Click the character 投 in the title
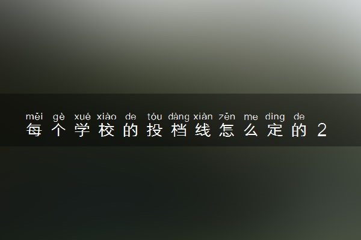The width and height of the screenshot is (361, 240). (x=155, y=130)
